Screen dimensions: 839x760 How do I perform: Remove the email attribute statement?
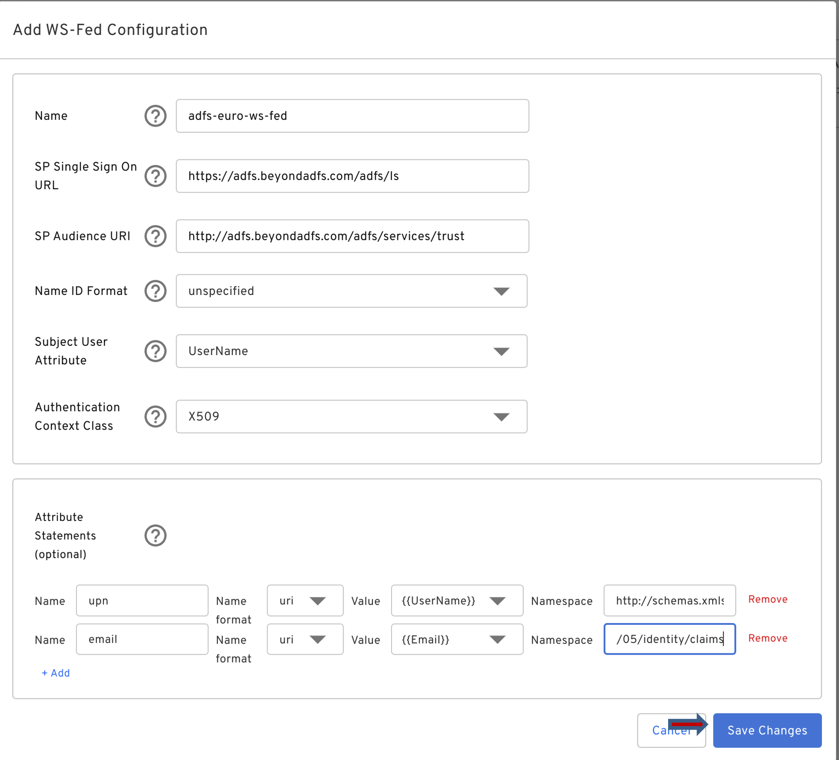click(x=767, y=638)
